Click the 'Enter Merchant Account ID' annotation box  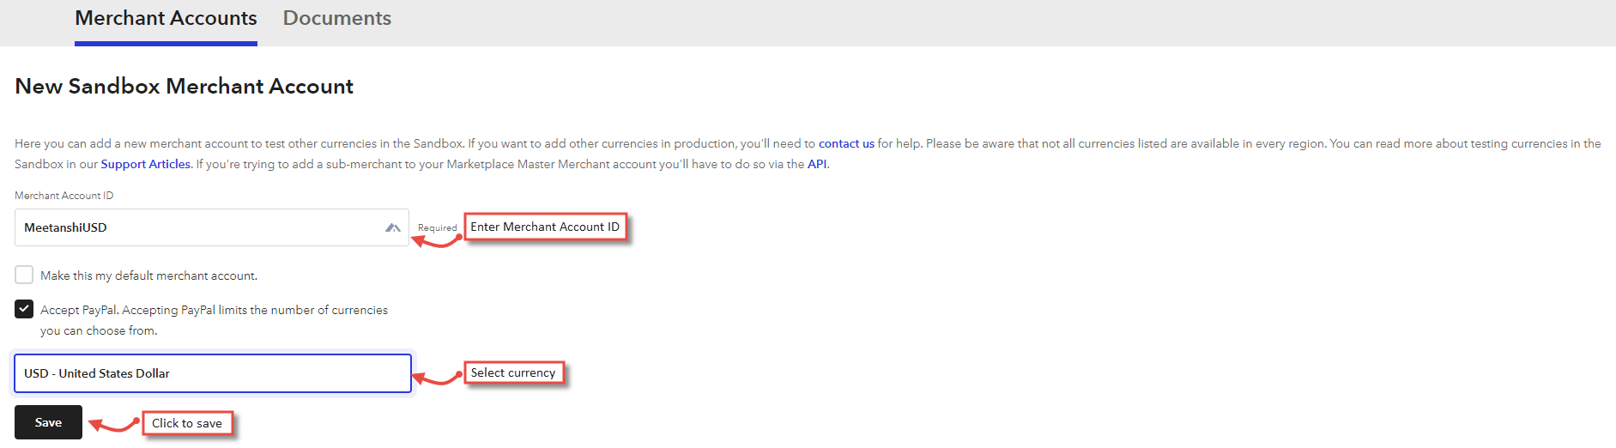[545, 227]
